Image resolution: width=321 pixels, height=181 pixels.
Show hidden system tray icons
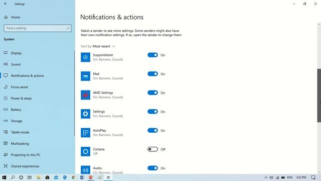pyautogui.click(x=266, y=177)
